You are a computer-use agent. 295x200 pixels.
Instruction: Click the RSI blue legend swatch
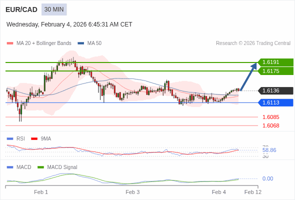click(10, 139)
